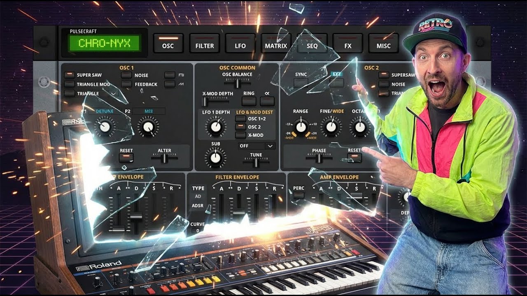Open the SEQ page tab
This screenshot has height=296, width=527.
pyautogui.click(x=312, y=43)
